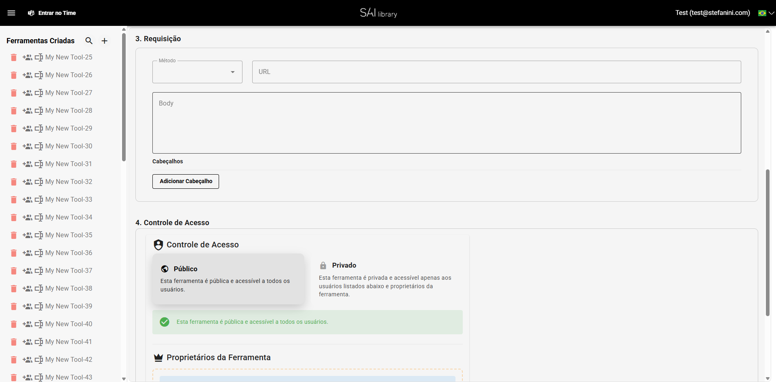Open the Brazilian flag language menu
Image resolution: width=776 pixels, height=382 pixels.
click(x=763, y=13)
